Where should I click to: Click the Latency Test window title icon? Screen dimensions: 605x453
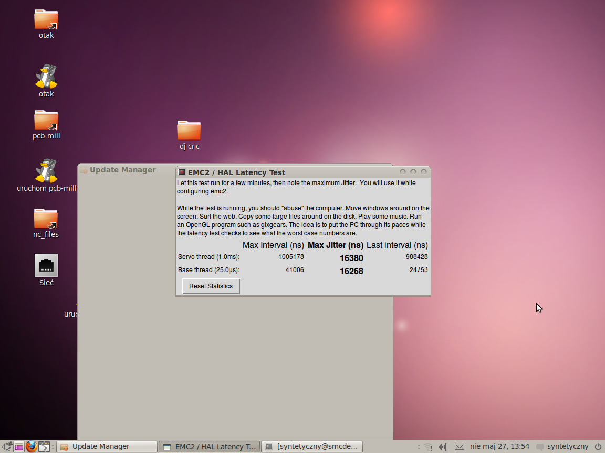[182, 172]
